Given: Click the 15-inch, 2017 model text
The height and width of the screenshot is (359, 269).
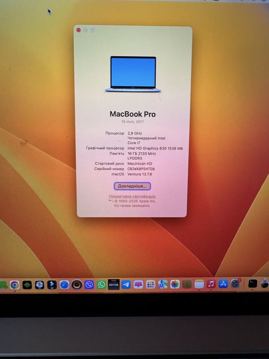Looking at the screenshot, I should pos(133,122).
